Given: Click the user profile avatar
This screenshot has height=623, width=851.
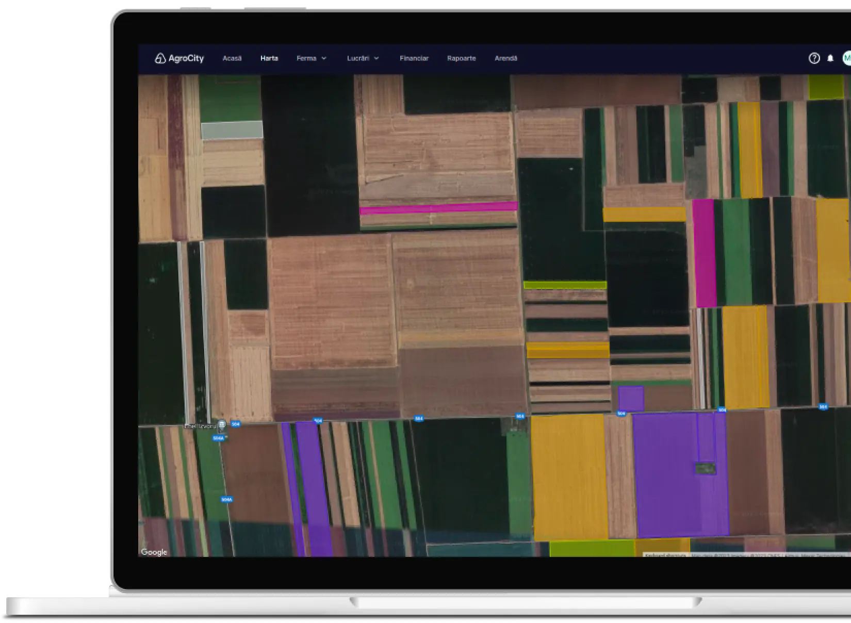Looking at the screenshot, I should point(846,58).
